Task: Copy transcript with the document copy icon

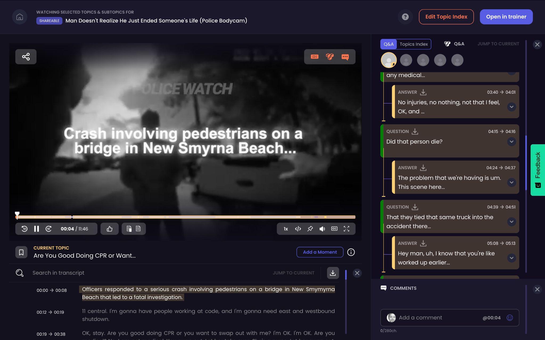Action: pyautogui.click(x=129, y=229)
